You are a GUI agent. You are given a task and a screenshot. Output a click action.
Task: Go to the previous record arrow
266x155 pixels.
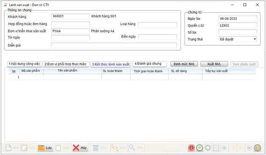(233, 148)
